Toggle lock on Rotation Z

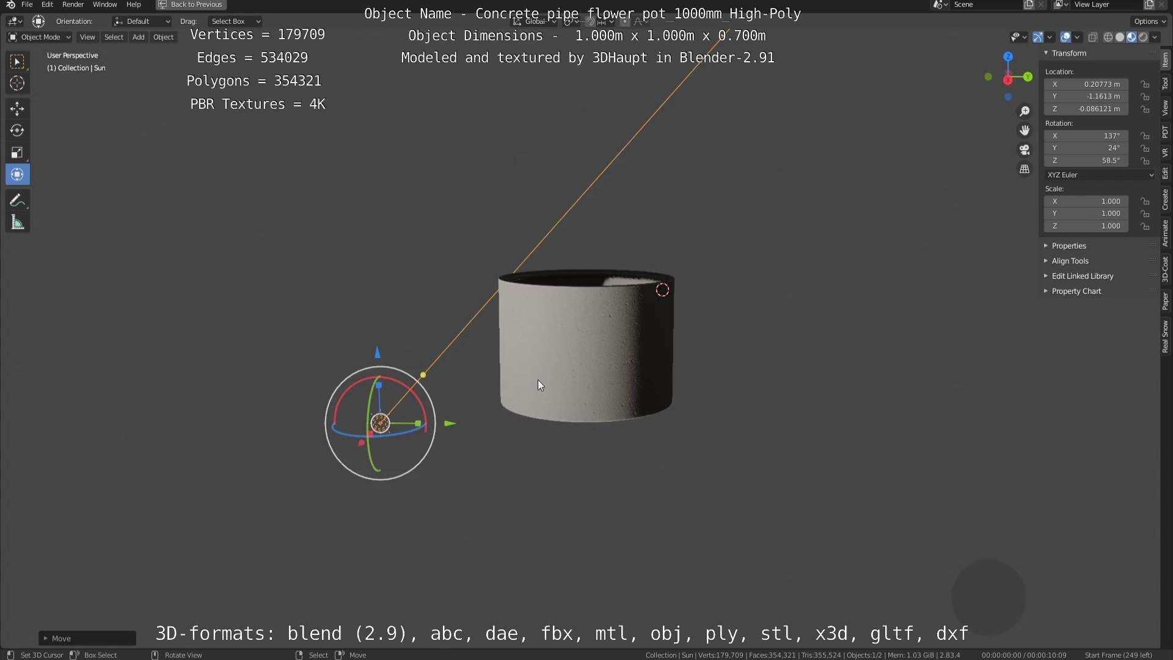(x=1146, y=161)
